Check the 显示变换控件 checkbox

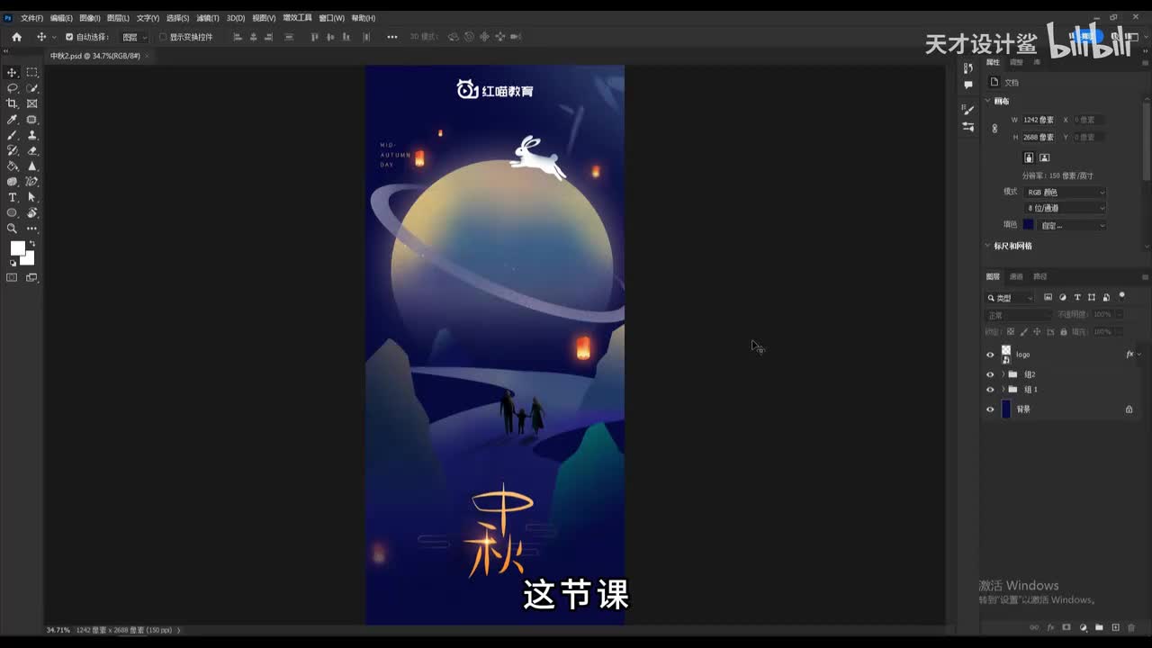coord(163,37)
